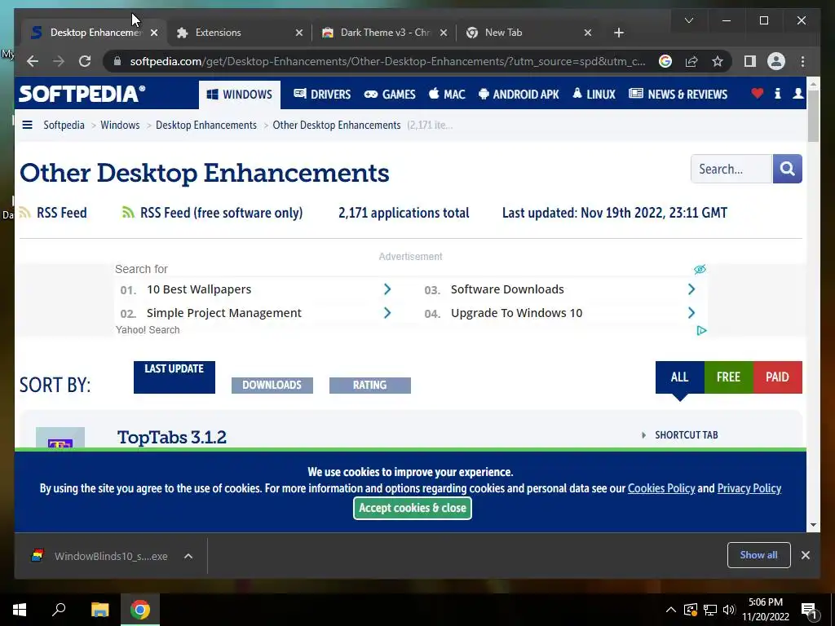The width and height of the screenshot is (835, 626).
Task: Go back with the browser back arrow
Action: click(33, 61)
